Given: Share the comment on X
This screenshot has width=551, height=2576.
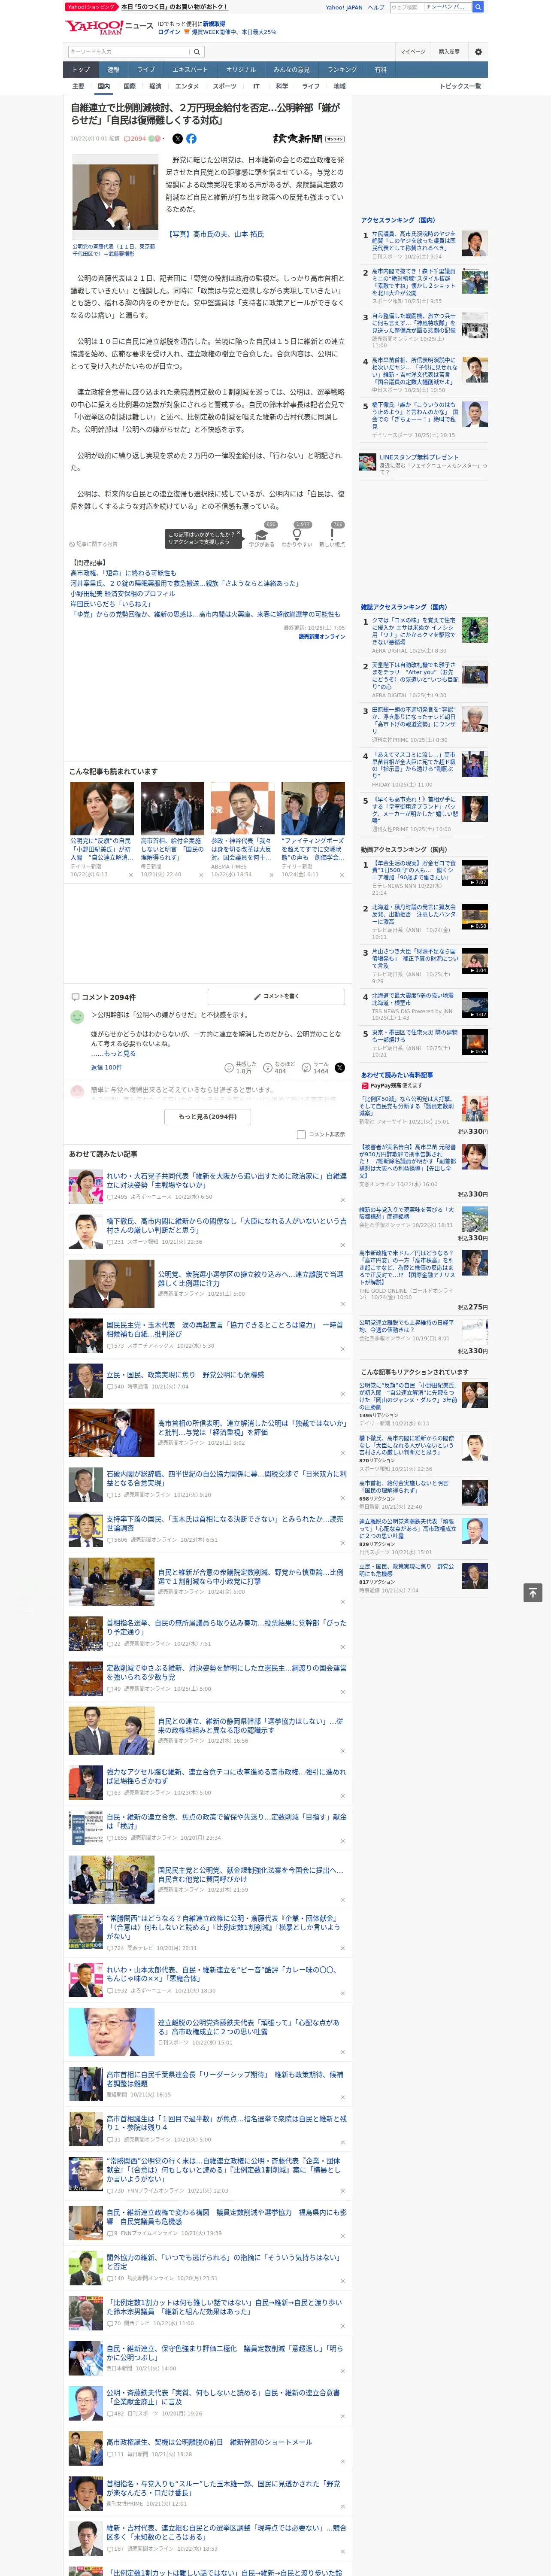Looking at the screenshot, I should click(340, 1068).
